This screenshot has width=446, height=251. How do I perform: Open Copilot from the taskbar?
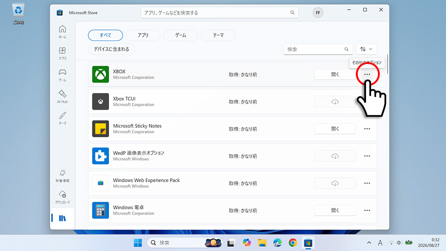(246, 243)
